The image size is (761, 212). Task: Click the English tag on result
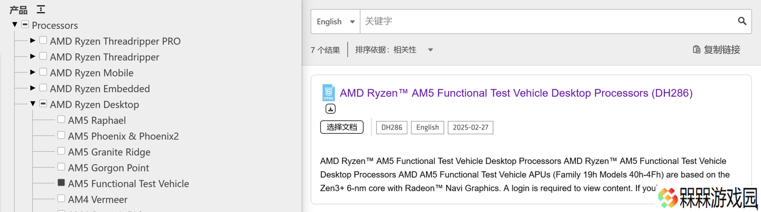click(x=428, y=127)
